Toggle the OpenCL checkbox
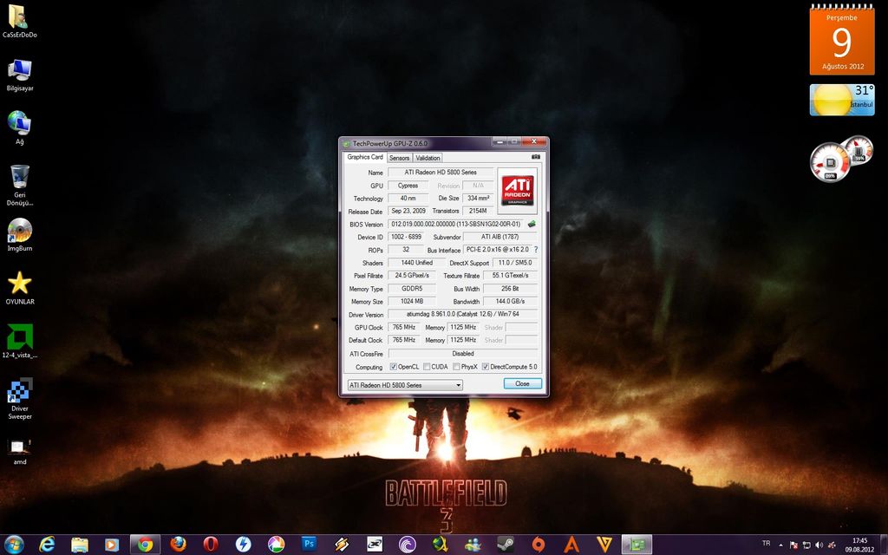This screenshot has height=555, width=888. [x=393, y=367]
